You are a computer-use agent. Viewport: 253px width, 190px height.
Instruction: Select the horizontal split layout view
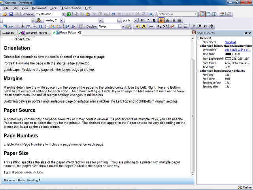208,14
